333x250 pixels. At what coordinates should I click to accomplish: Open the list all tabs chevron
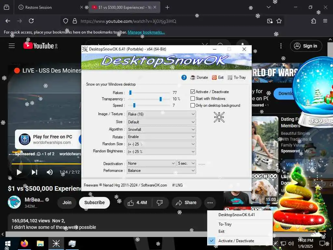268,7
